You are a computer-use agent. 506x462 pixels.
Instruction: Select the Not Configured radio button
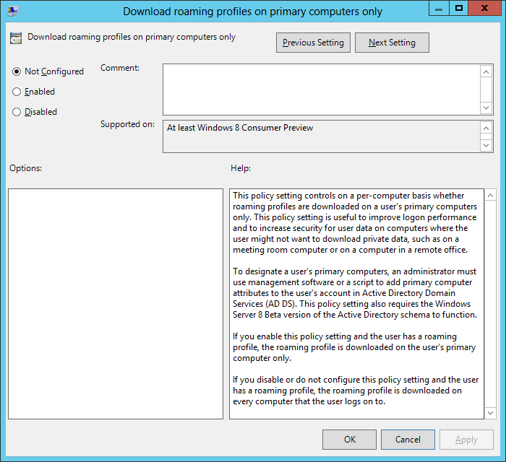pos(17,71)
